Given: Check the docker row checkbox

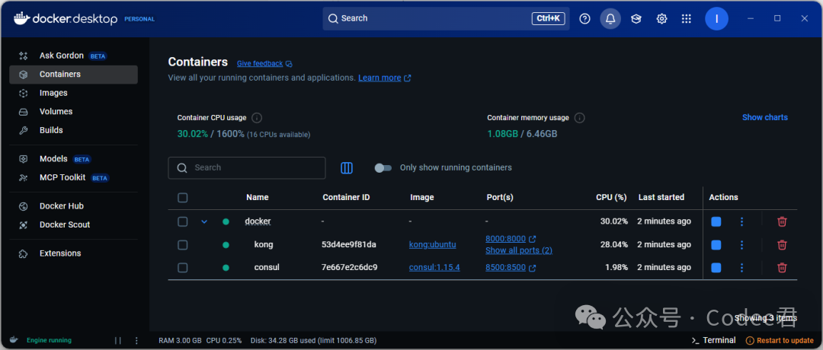Looking at the screenshot, I should coord(183,221).
